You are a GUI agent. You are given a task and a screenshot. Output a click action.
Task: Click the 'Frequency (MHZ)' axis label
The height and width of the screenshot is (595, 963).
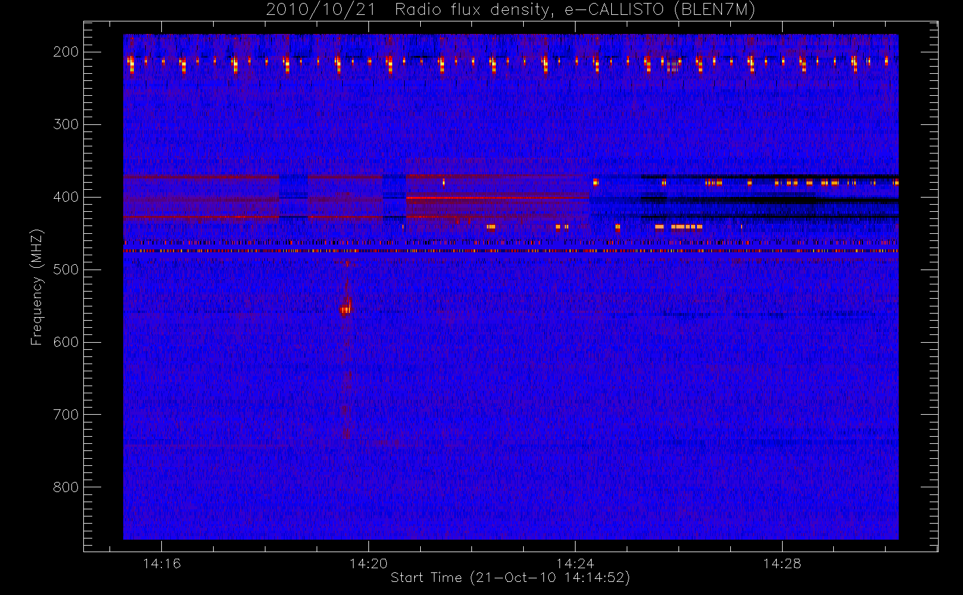[x=37, y=287]
